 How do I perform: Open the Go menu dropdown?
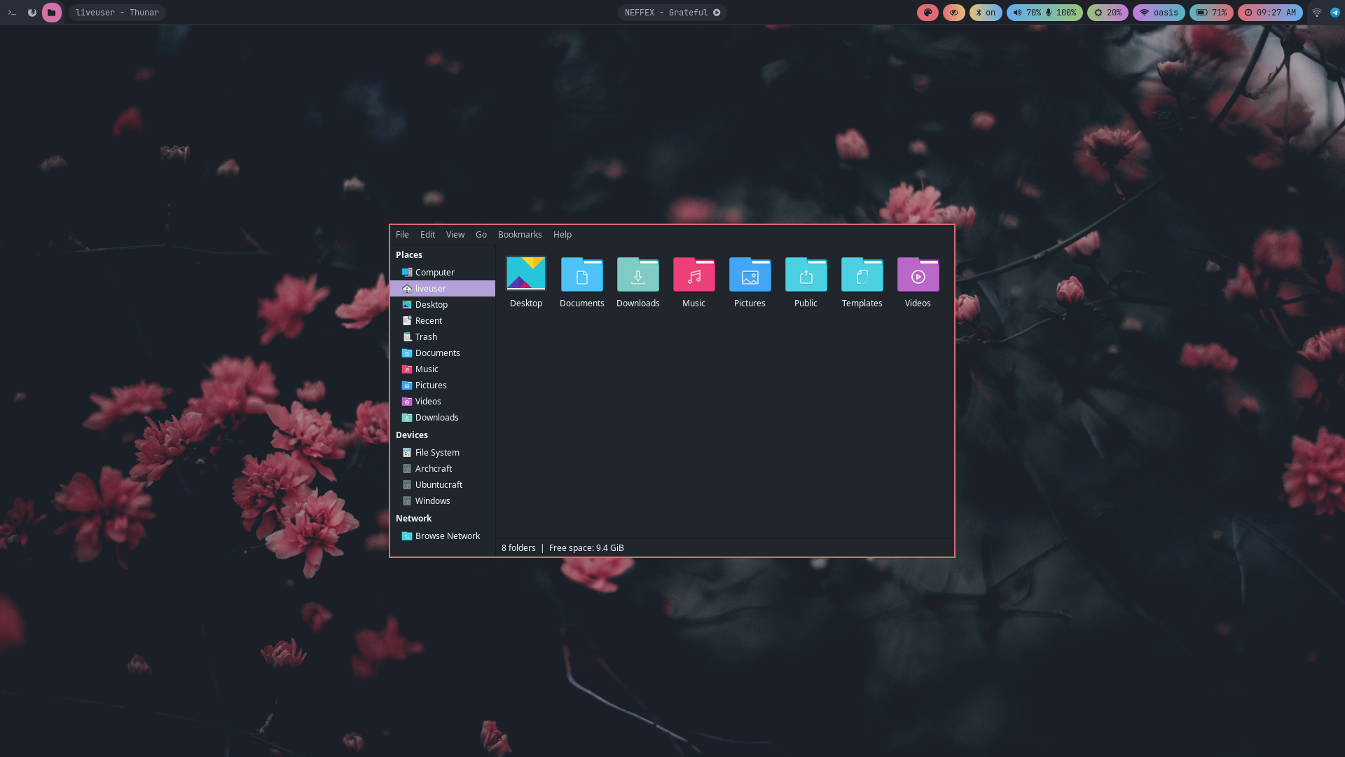pyautogui.click(x=481, y=235)
